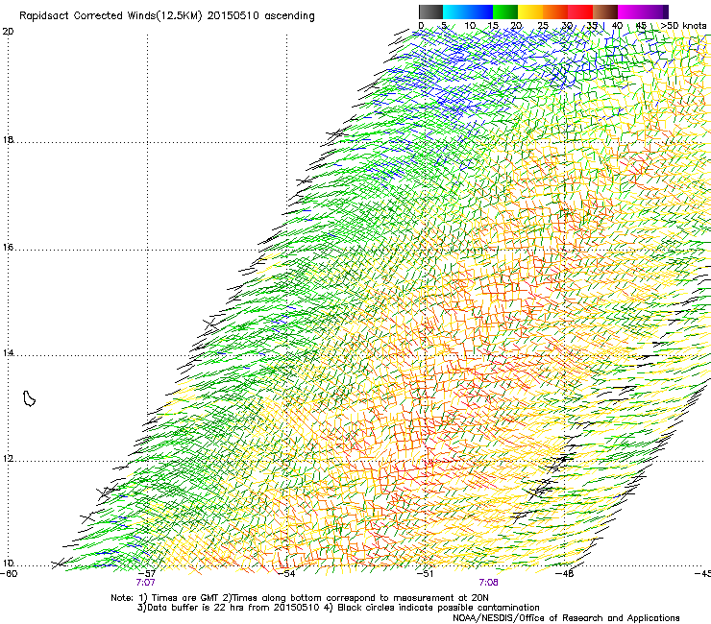Click the longitude label '-60'
This screenshot has width=711, height=624.
pos(9,574)
